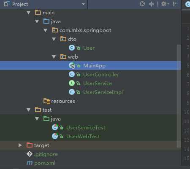
Task: Click the resources folder icon
Action: pyautogui.click(x=46, y=101)
